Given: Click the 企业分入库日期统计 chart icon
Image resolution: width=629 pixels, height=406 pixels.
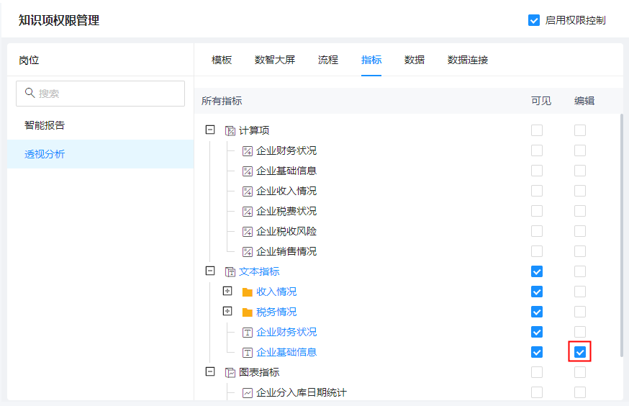Looking at the screenshot, I should coord(248,392).
